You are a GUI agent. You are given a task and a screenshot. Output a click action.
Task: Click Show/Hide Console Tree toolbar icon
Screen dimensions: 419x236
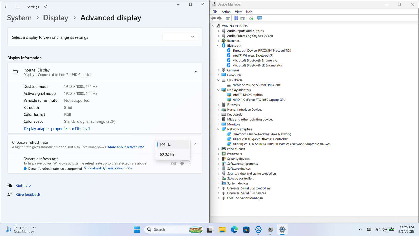pyautogui.click(x=228, y=18)
